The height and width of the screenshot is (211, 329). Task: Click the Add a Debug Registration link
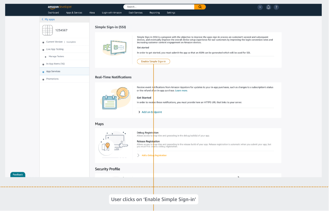pos(154,155)
